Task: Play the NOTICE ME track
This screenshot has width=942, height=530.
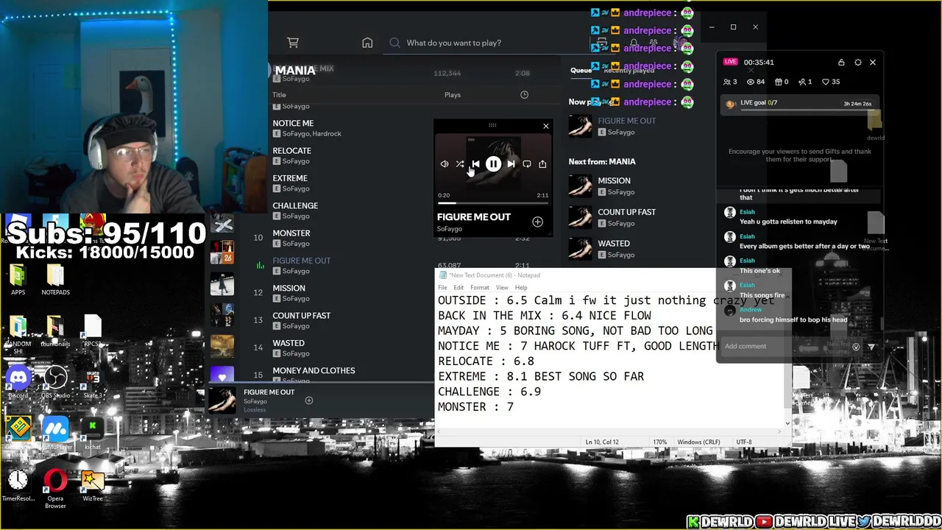Action: pyautogui.click(x=293, y=124)
